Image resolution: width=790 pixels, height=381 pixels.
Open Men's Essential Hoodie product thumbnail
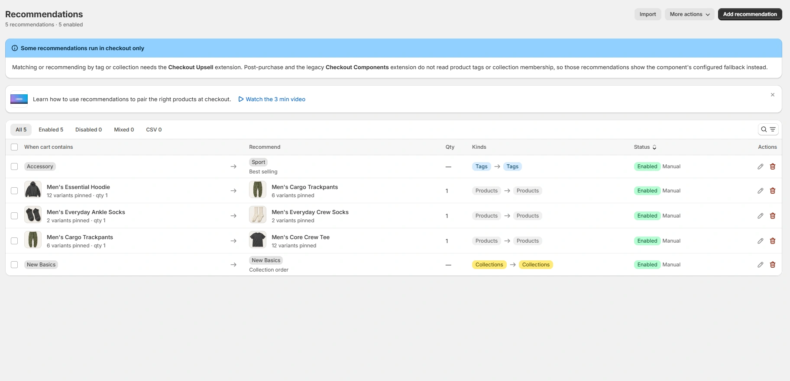[33, 189]
